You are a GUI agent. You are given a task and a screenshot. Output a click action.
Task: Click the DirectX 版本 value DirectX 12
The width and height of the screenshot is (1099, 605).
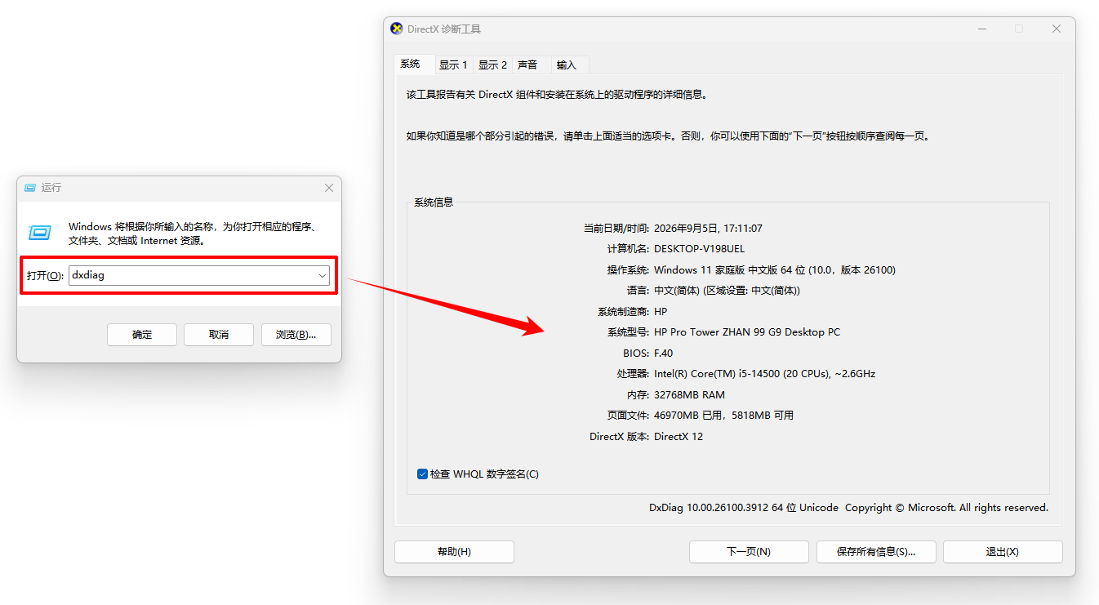(679, 437)
